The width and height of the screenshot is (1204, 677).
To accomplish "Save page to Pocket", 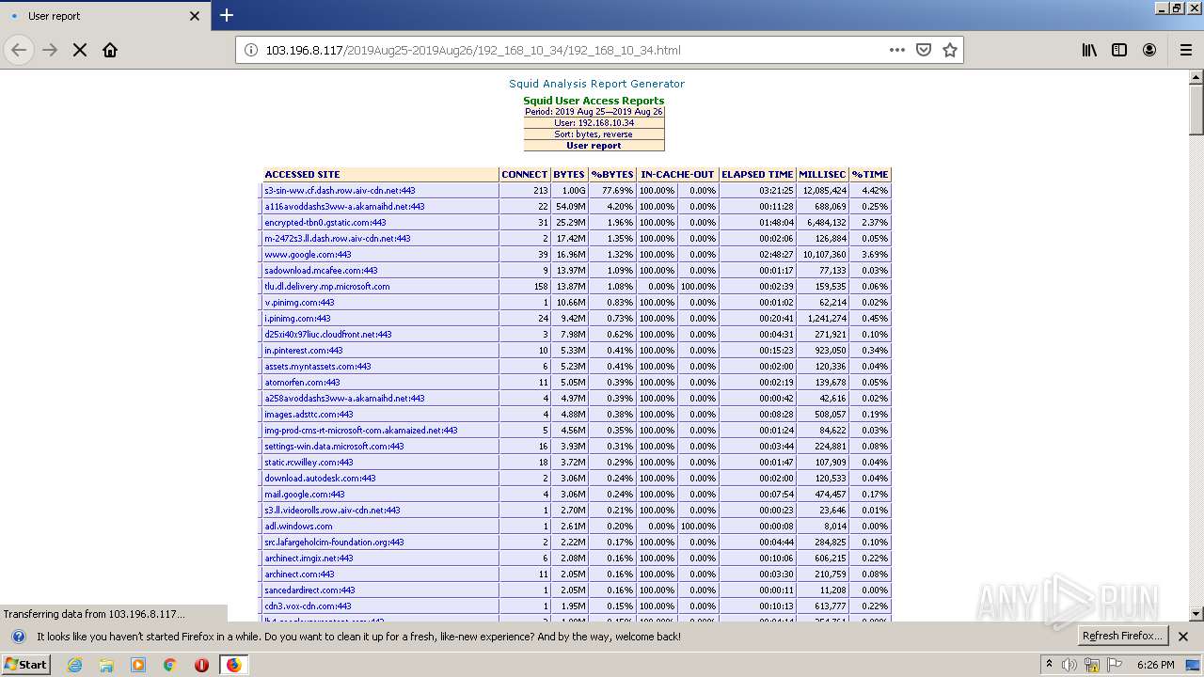I will pos(924,50).
